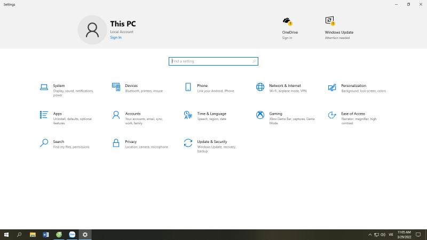Image resolution: width=427 pixels, height=240 pixels.
Task: Open the Accounts person icon
Action: (x=116, y=115)
